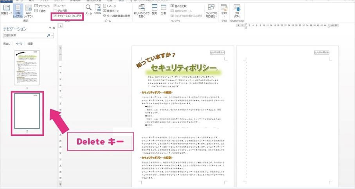The image size is (355, 189).
Task: Switch to 見出し headings tab
Action: [x=7, y=44]
